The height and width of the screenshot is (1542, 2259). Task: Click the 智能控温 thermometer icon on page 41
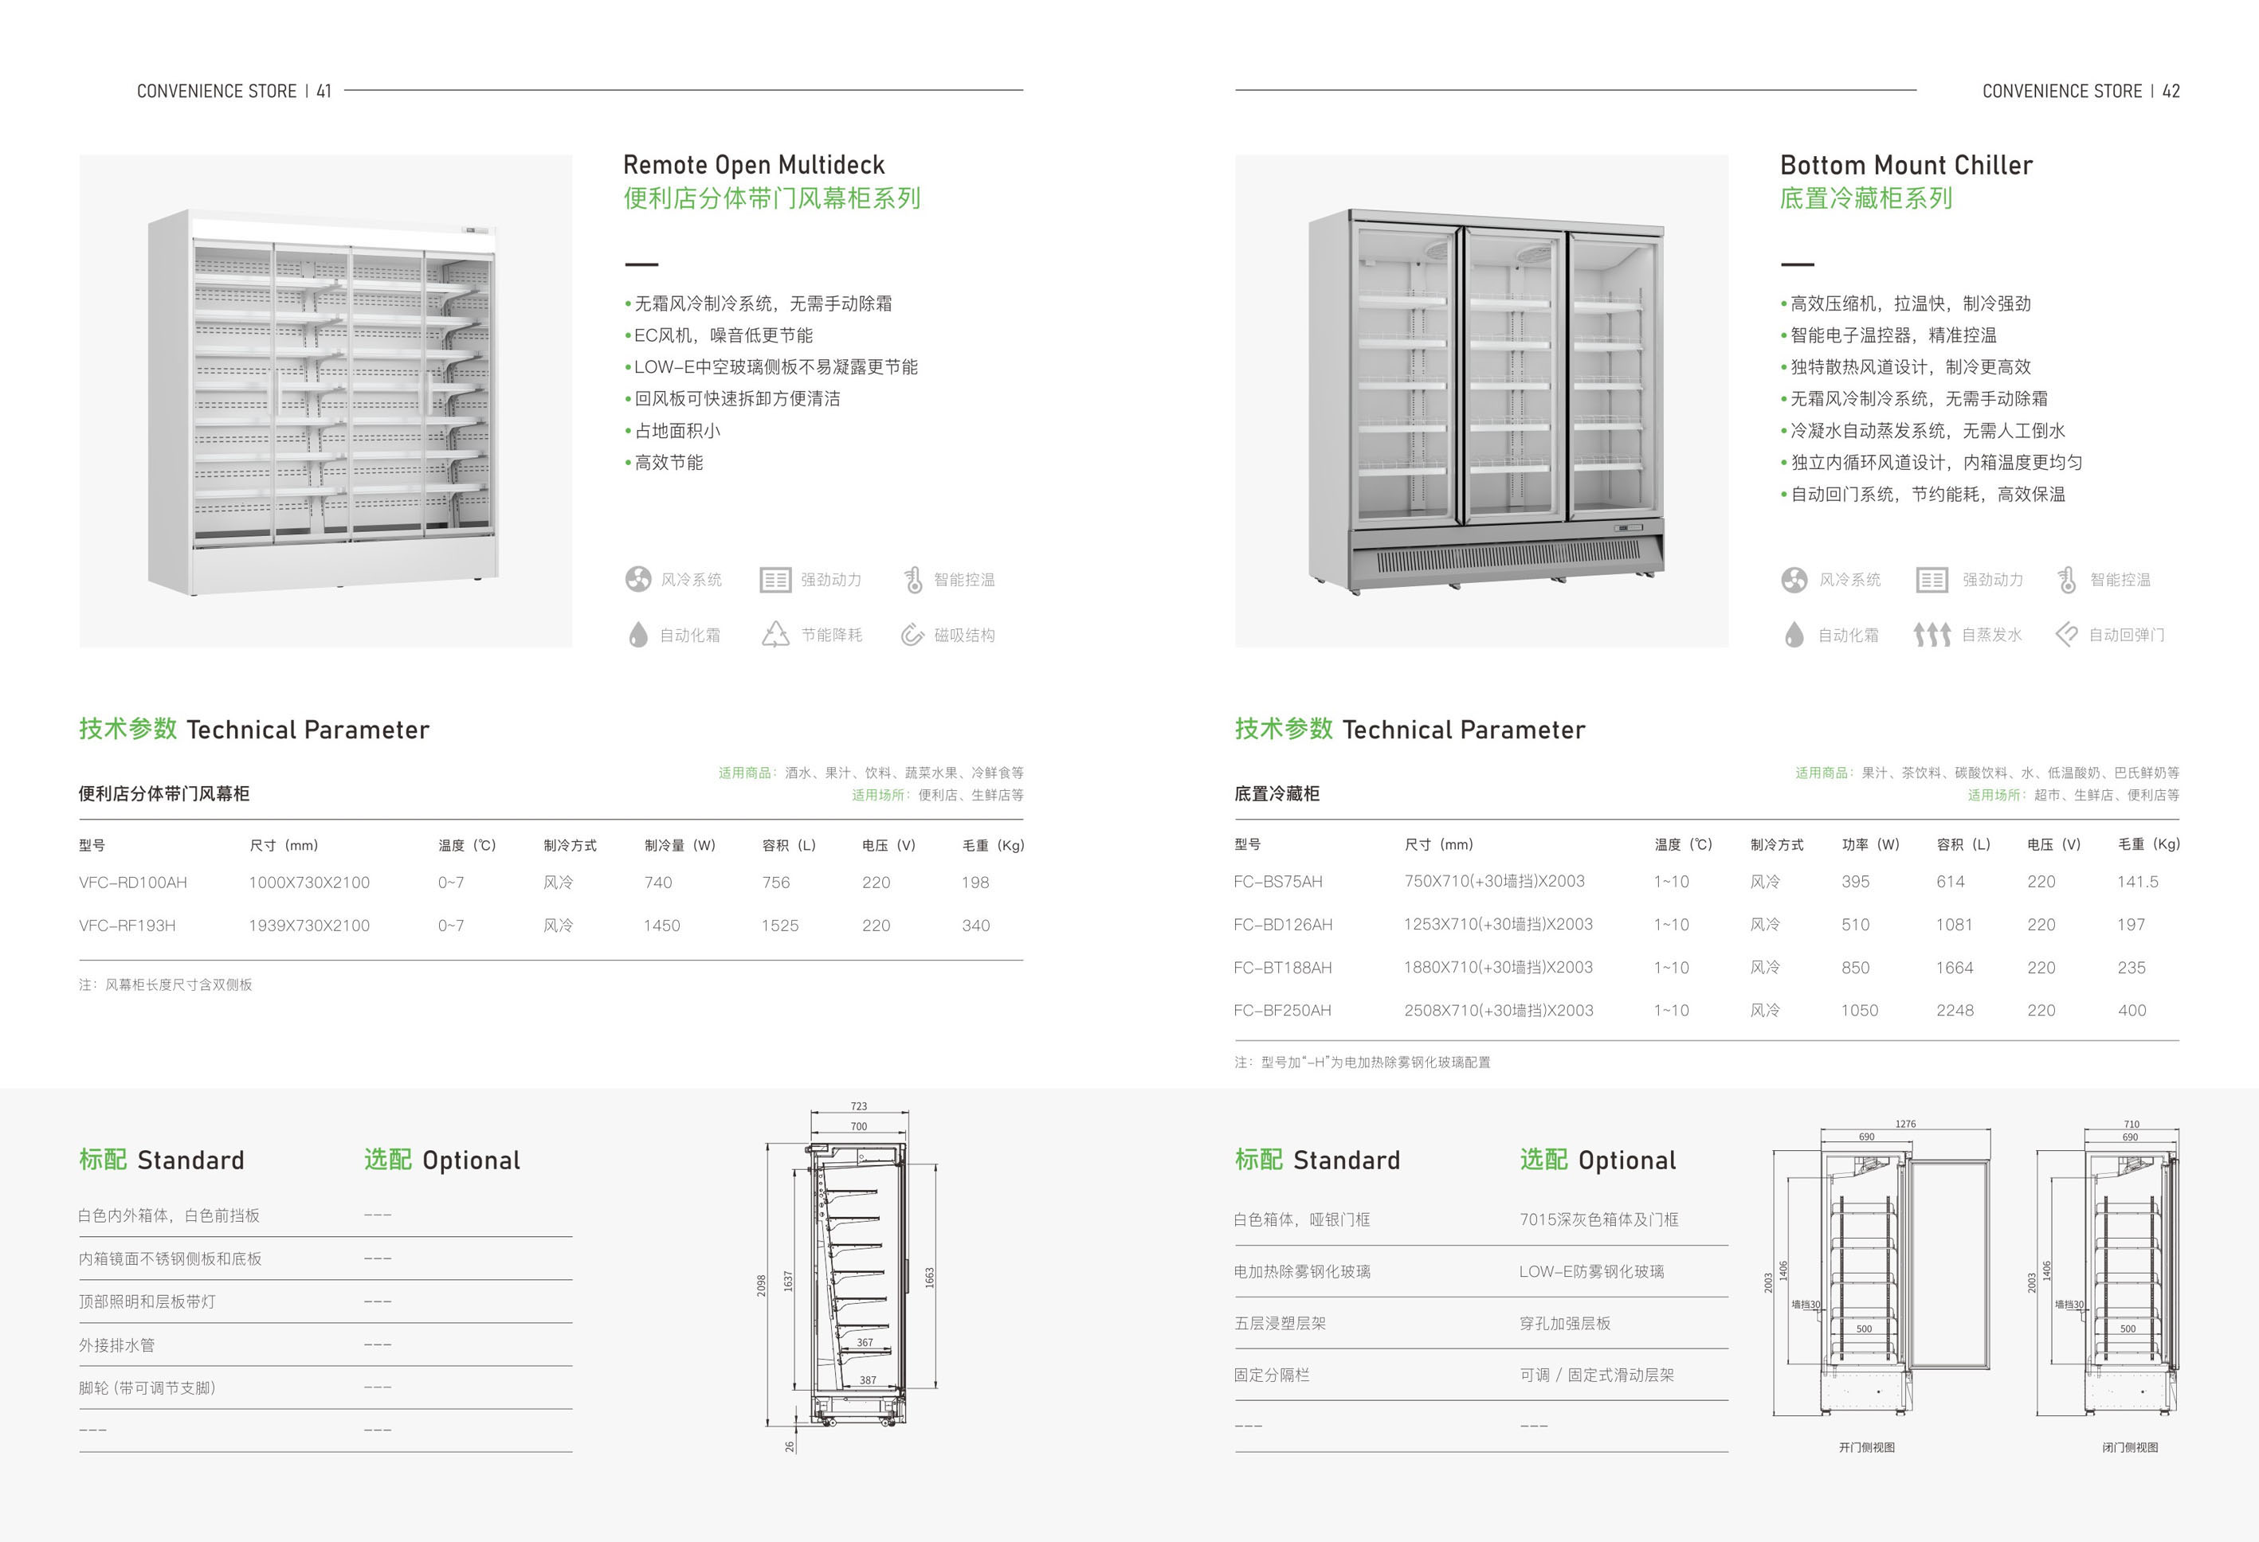click(x=912, y=580)
